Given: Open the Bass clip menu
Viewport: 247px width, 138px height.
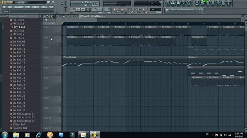Looking at the screenshot, I should pyautogui.click(x=188, y=67).
